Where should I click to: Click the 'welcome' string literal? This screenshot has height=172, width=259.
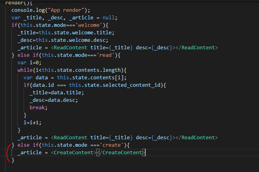[89, 25]
